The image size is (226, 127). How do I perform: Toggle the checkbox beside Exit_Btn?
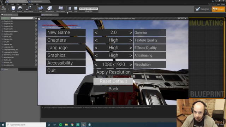point(36,42)
